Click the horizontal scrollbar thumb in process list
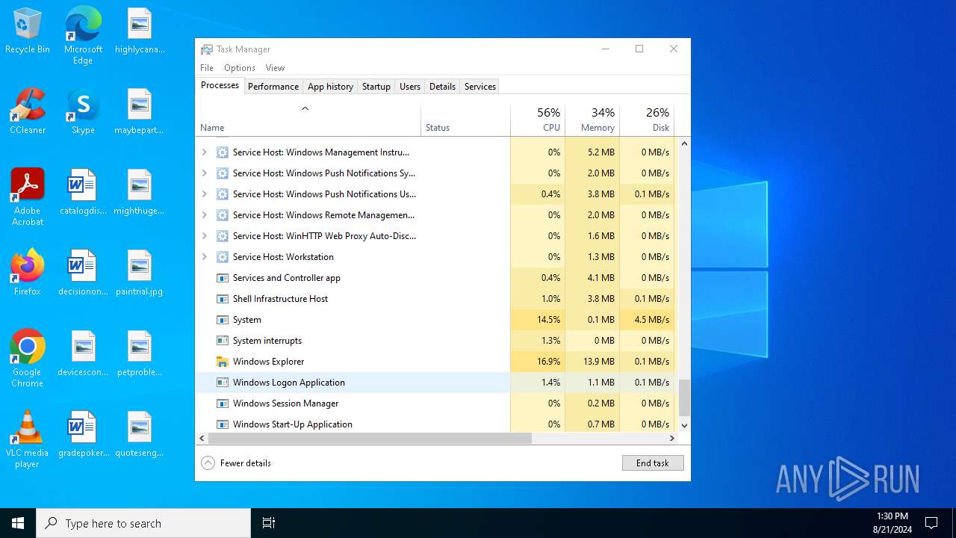The width and height of the screenshot is (956, 538). tap(370, 439)
